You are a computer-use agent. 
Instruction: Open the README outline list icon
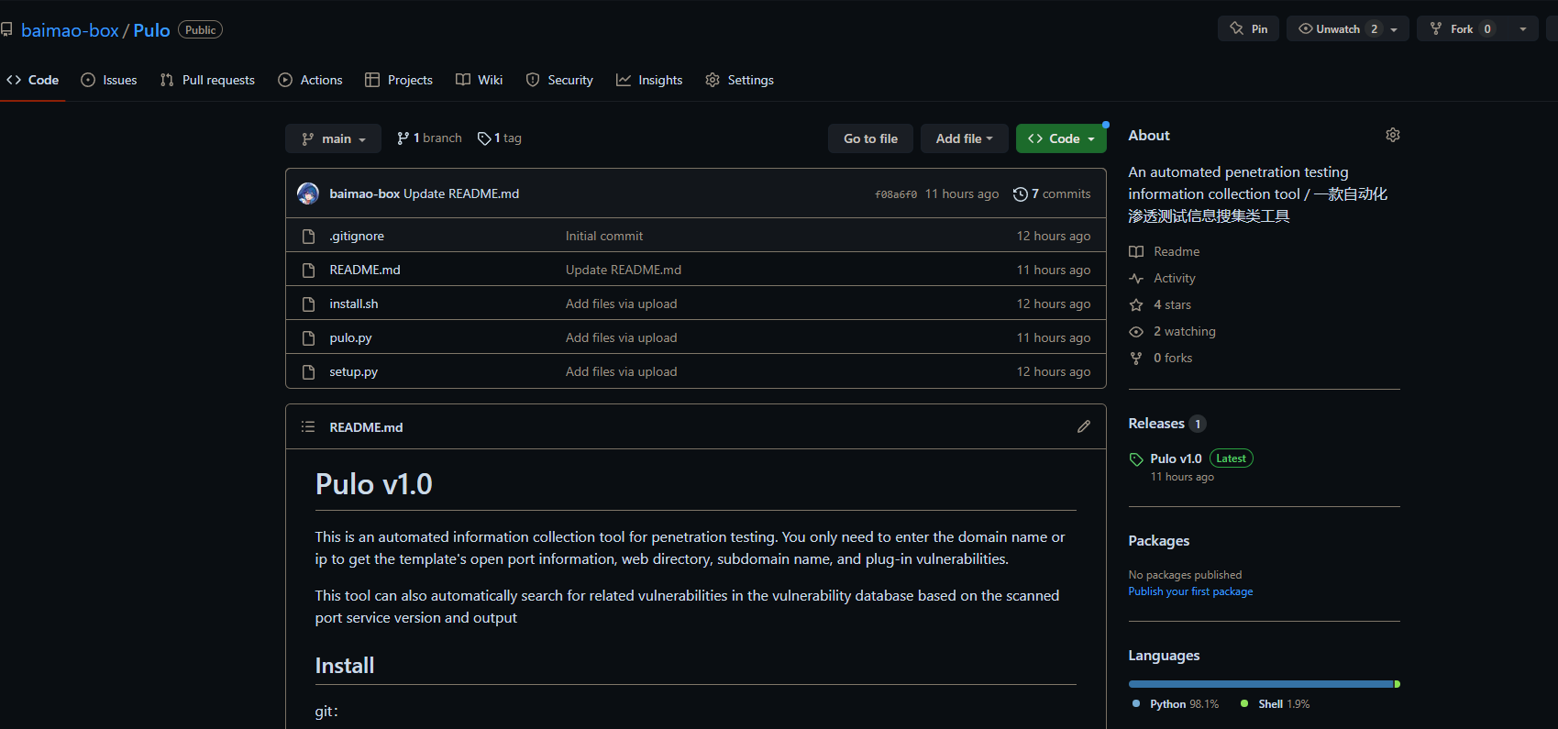click(x=308, y=426)
